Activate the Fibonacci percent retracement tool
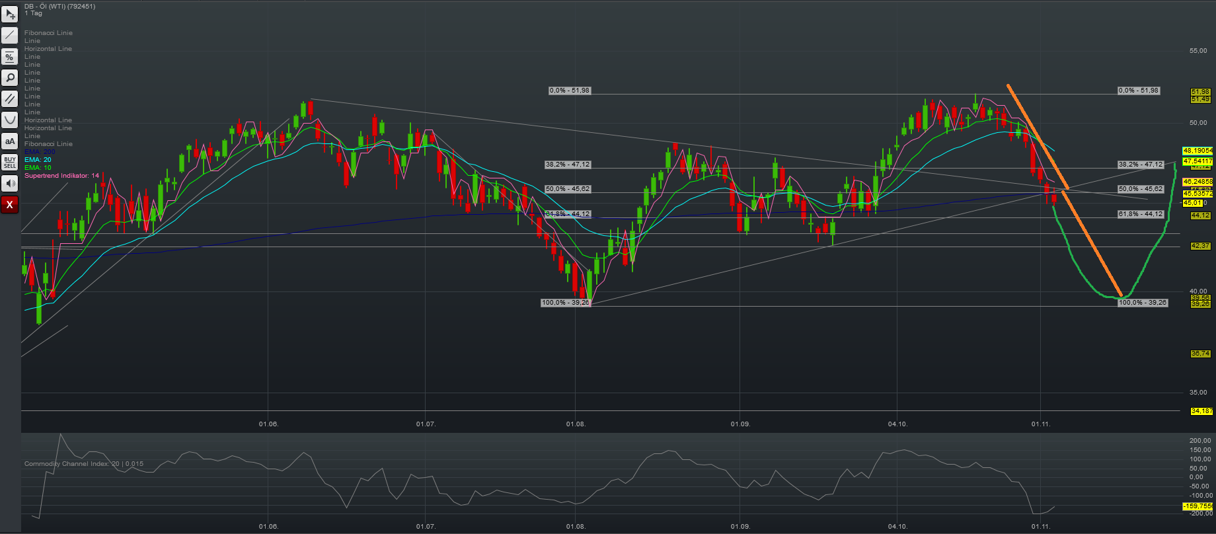The width and height of the screenshot is (1216, 534). point(10,57)
